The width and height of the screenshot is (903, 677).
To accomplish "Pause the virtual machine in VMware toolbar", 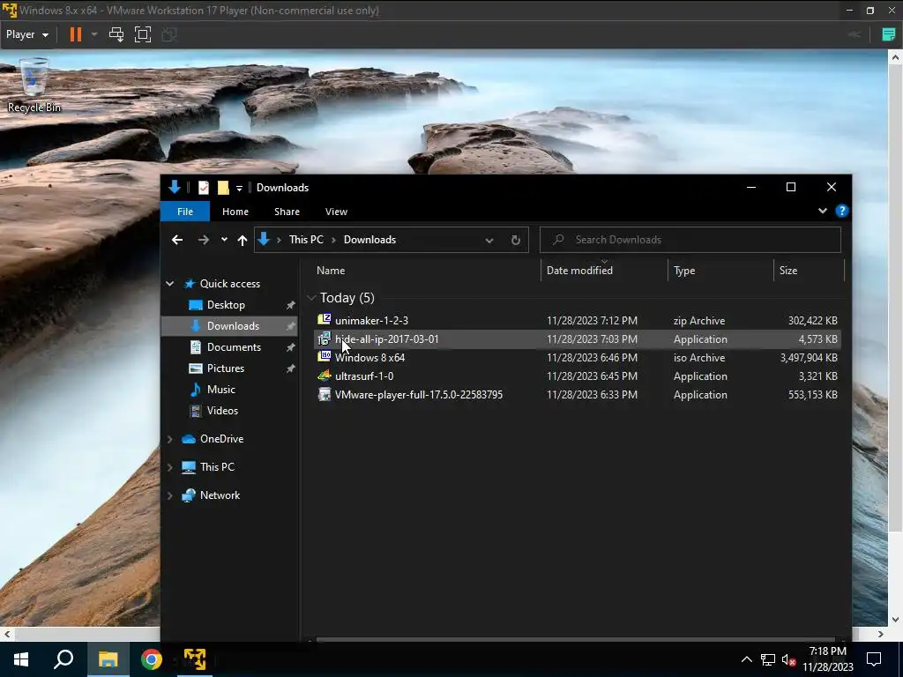I will point(76,34).
